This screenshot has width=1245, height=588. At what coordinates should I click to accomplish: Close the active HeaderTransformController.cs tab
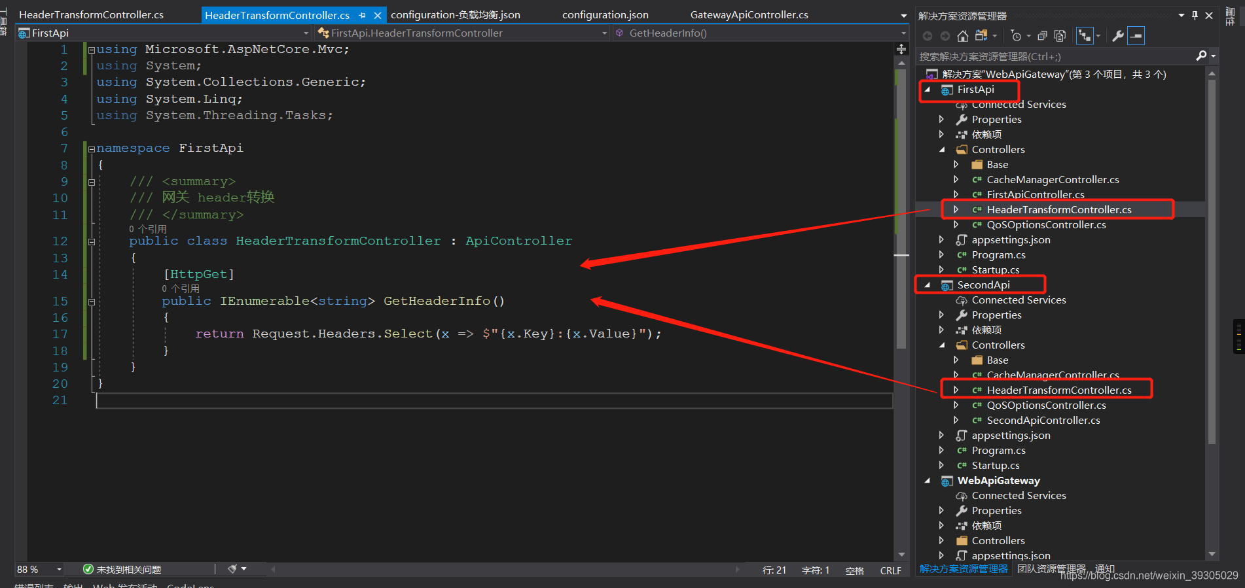tap(378, 15)
